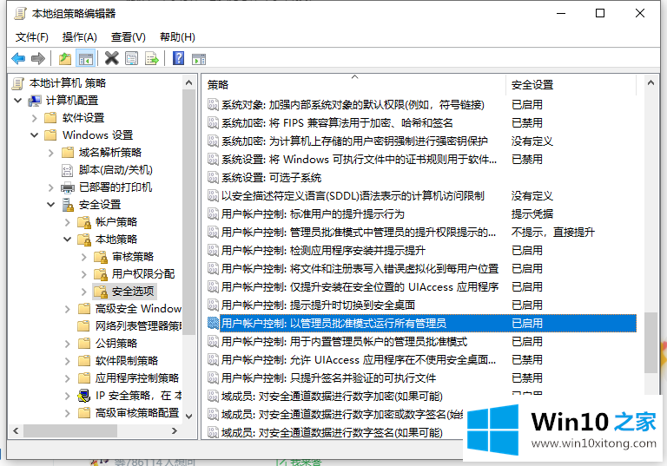Click icon of selected 以管理员批准模式运行所有管理员 policy

pos(213,323)
